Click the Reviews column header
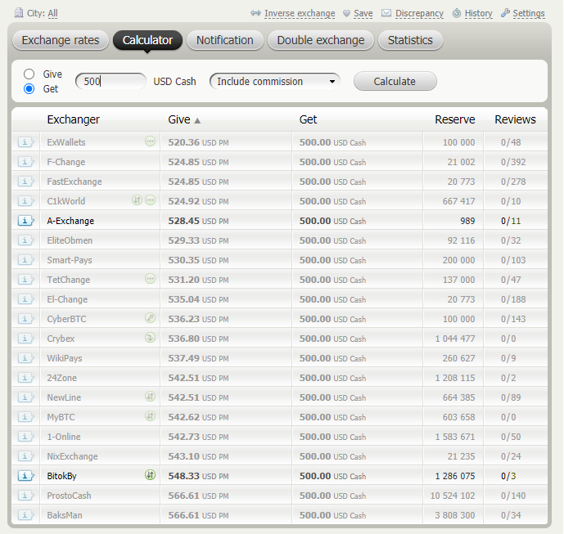This screenshot has width=564, height=534. point(515,119)
